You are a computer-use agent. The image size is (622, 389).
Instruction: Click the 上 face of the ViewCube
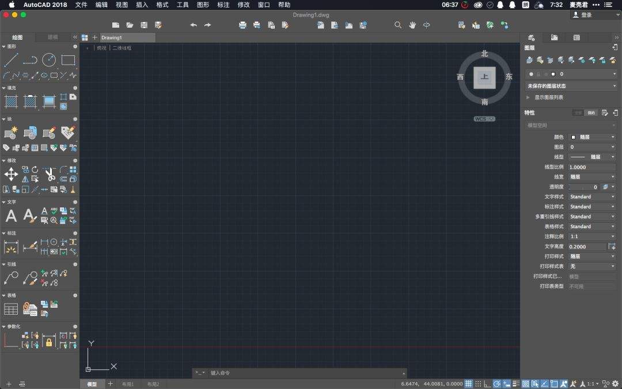(484, 77)
